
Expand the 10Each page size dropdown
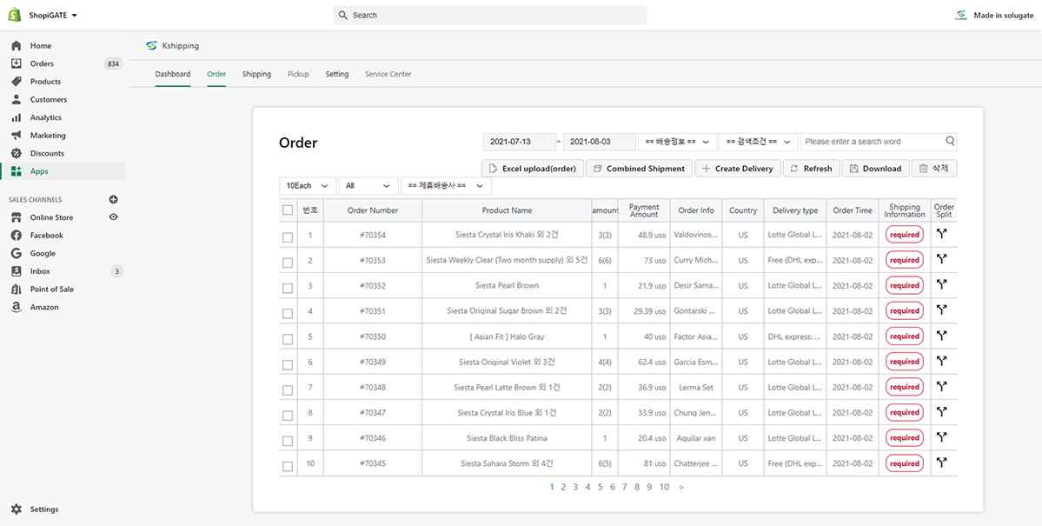(307, 185)
